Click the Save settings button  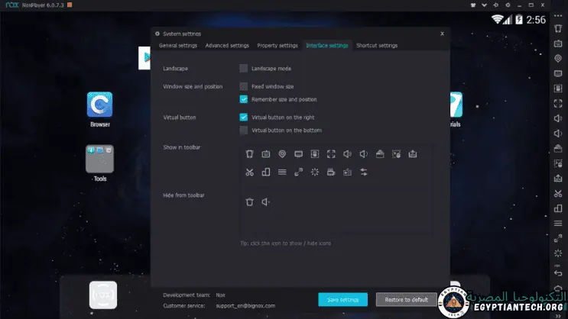point(342,299)
